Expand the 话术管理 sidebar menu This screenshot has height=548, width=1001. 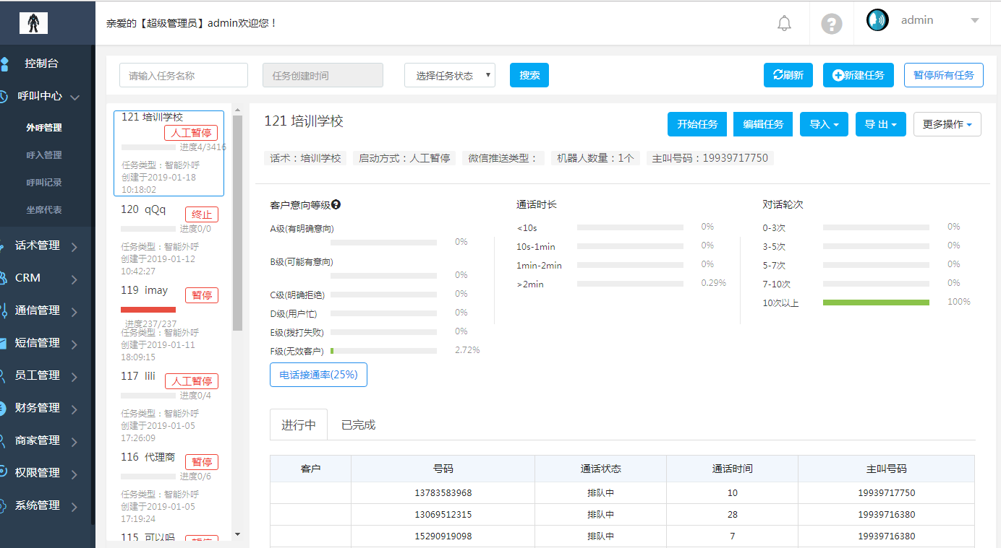[43, 245]
